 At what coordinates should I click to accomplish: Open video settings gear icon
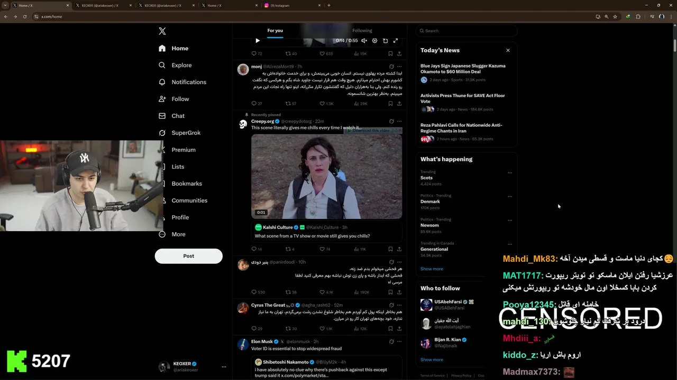click(x=374, y=41)
